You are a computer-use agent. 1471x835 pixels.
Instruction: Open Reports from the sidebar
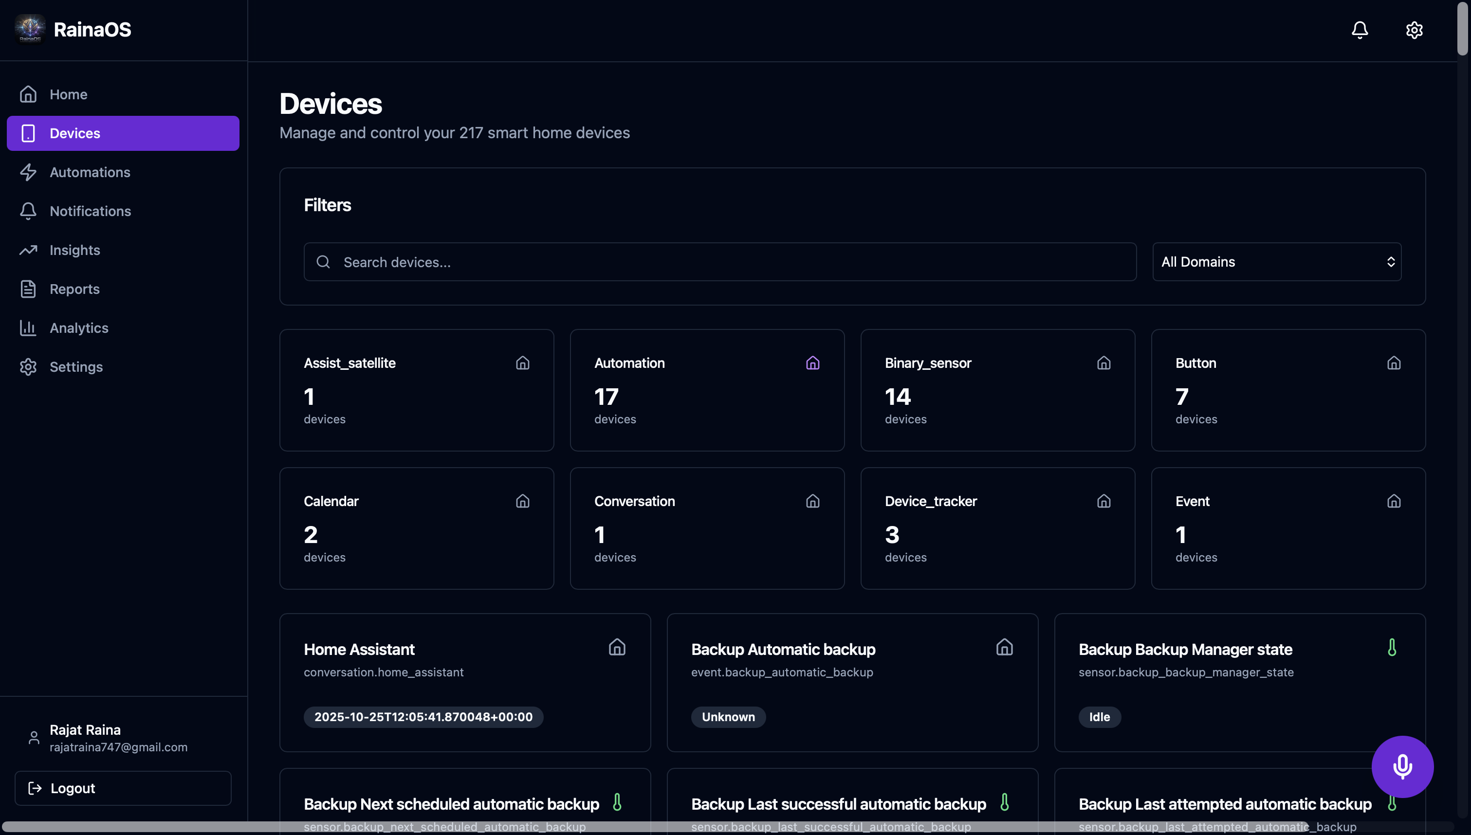(x=74, y=289)
